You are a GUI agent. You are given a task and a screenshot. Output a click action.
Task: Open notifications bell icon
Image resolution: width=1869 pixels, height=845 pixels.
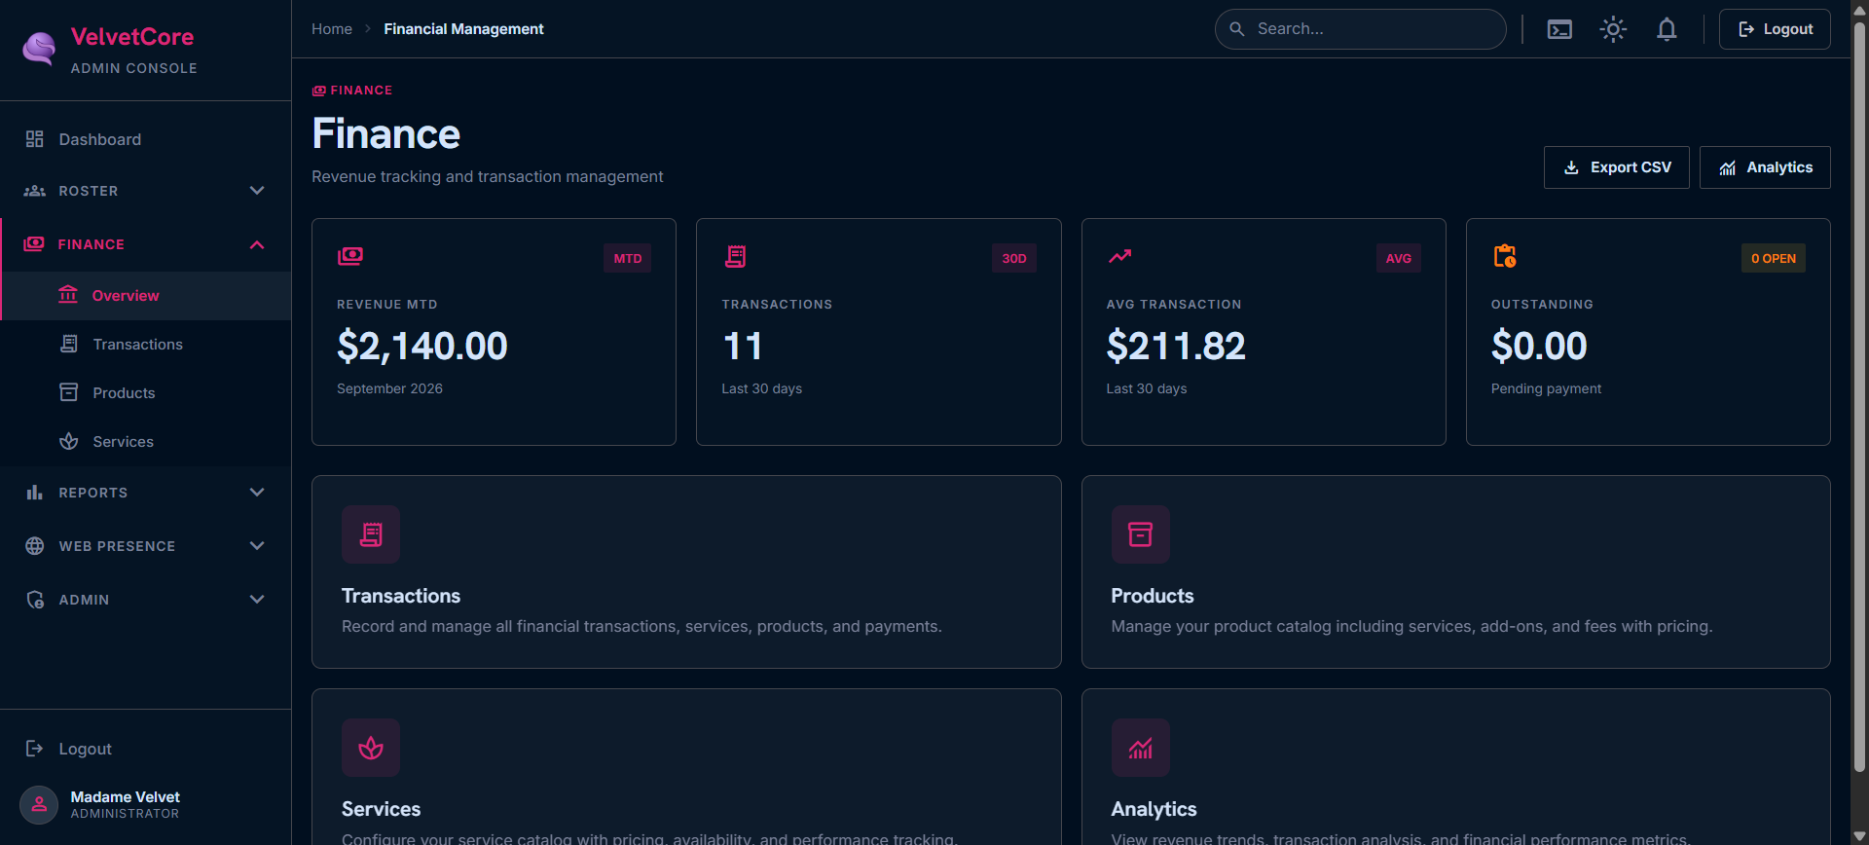point(1667,29)
